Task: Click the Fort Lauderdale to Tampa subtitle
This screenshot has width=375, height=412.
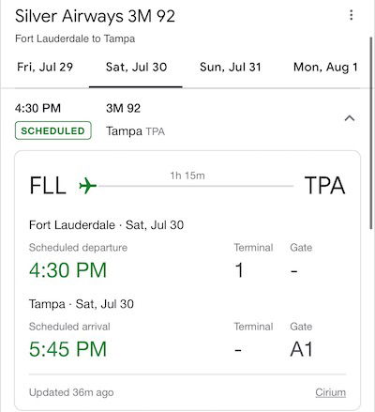Action: (x=75, y=38)
